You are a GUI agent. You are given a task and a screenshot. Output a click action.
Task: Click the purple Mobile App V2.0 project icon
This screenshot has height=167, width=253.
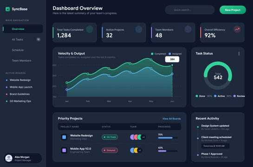point(64,150)
